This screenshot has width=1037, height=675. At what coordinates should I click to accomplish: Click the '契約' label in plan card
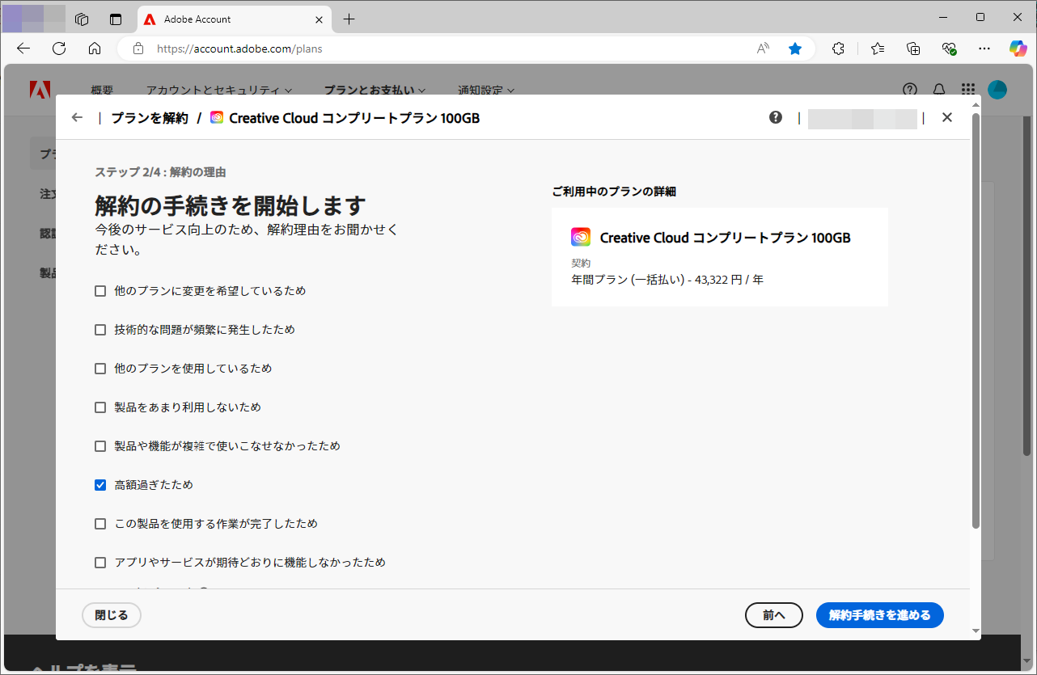click(581, 264)
